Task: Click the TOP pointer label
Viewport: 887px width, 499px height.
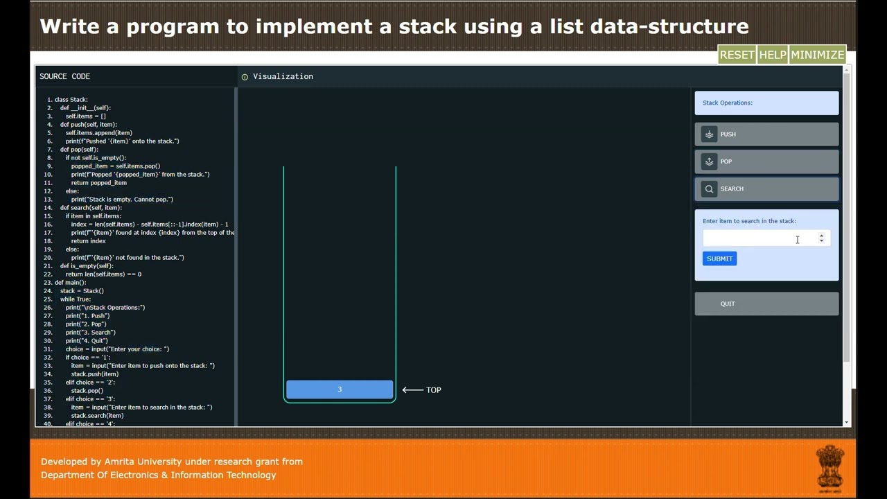Action: click(434, 390)
